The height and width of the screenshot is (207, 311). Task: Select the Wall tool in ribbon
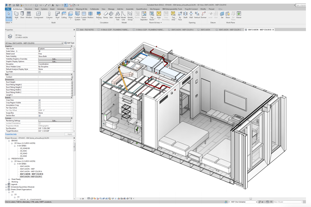(16, 15)
